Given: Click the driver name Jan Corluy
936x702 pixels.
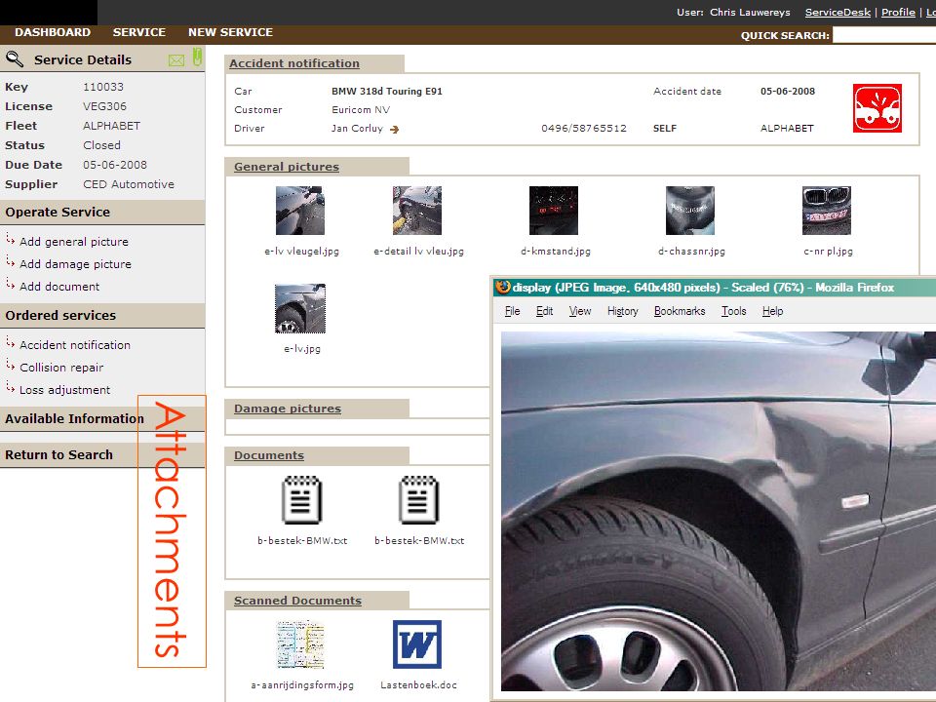Looking at the screenshot, I should point(357,129).
